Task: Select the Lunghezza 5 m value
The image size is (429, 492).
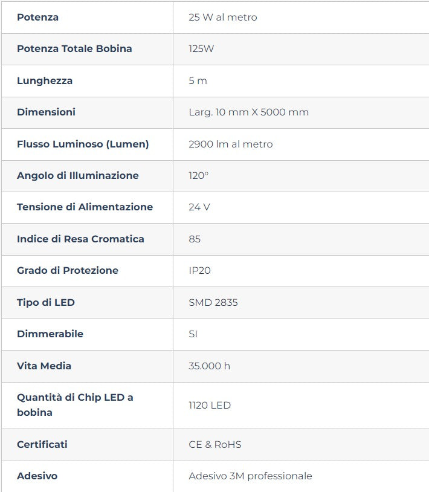Action: (198, 80)
